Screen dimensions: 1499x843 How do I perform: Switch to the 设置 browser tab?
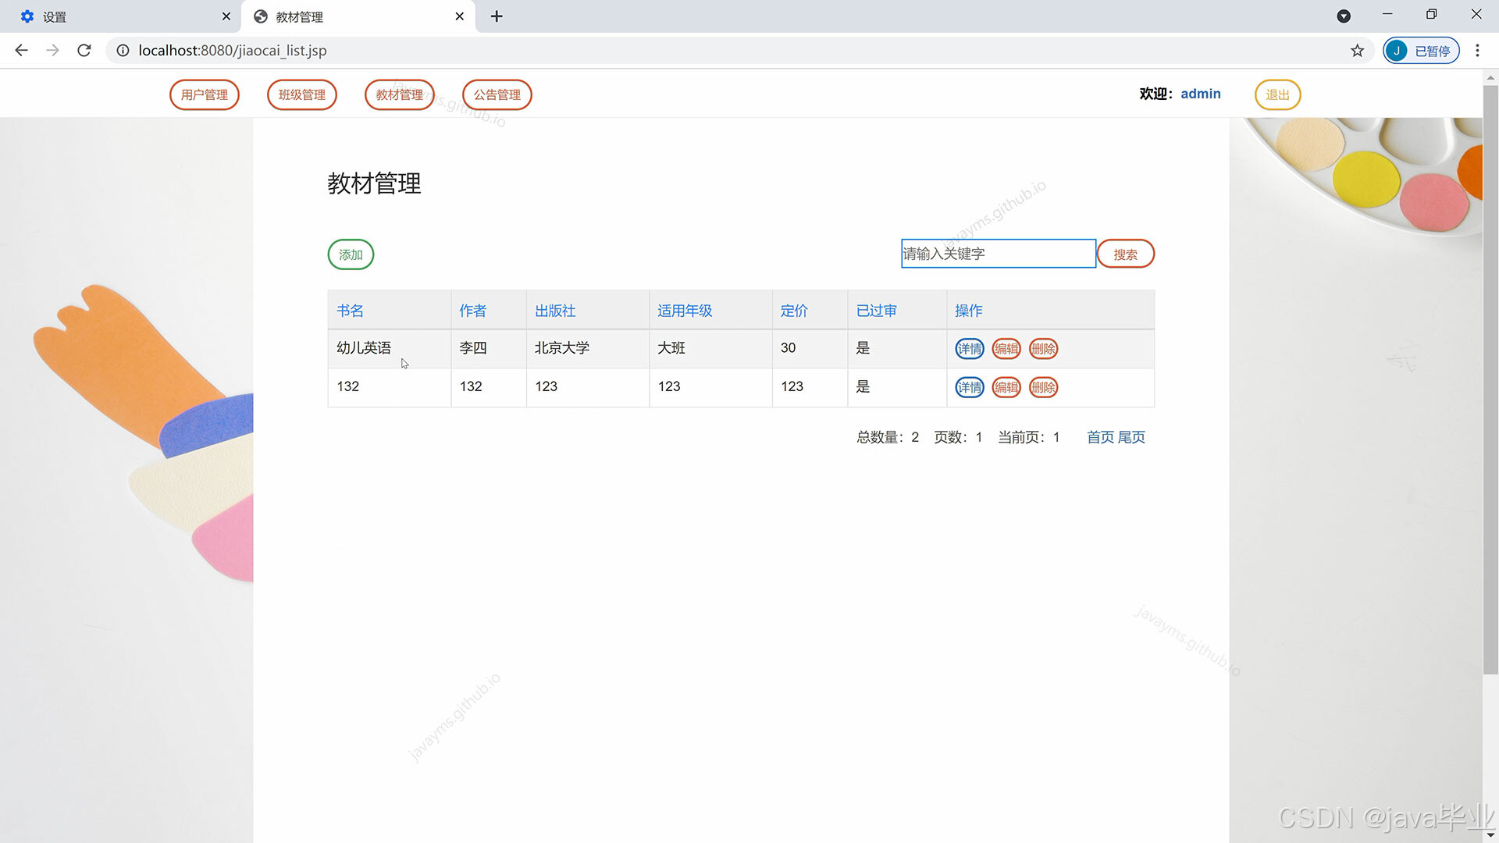[121, 16]
